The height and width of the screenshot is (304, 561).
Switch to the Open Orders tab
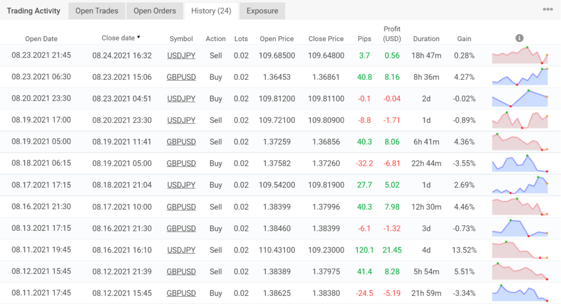(154, 11)
